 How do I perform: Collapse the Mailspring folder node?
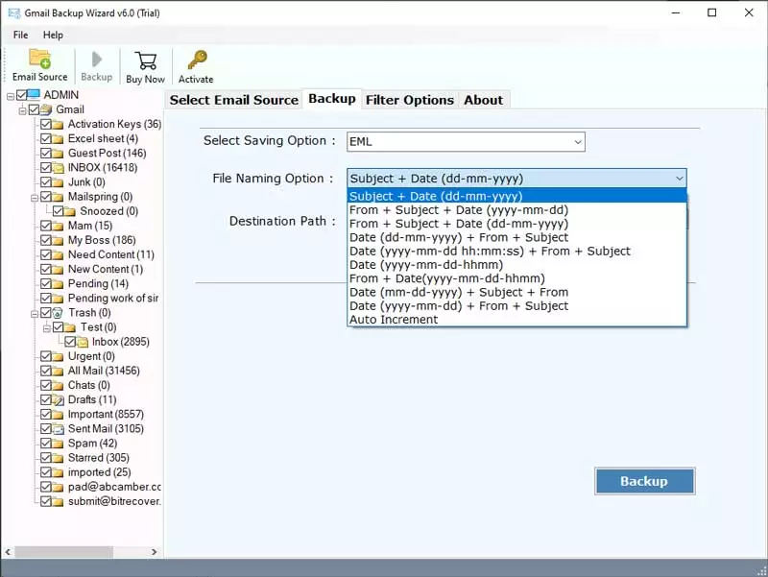35,199
